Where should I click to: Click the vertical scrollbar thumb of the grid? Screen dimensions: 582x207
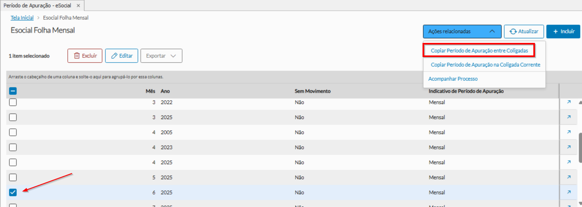click(580, 148)
